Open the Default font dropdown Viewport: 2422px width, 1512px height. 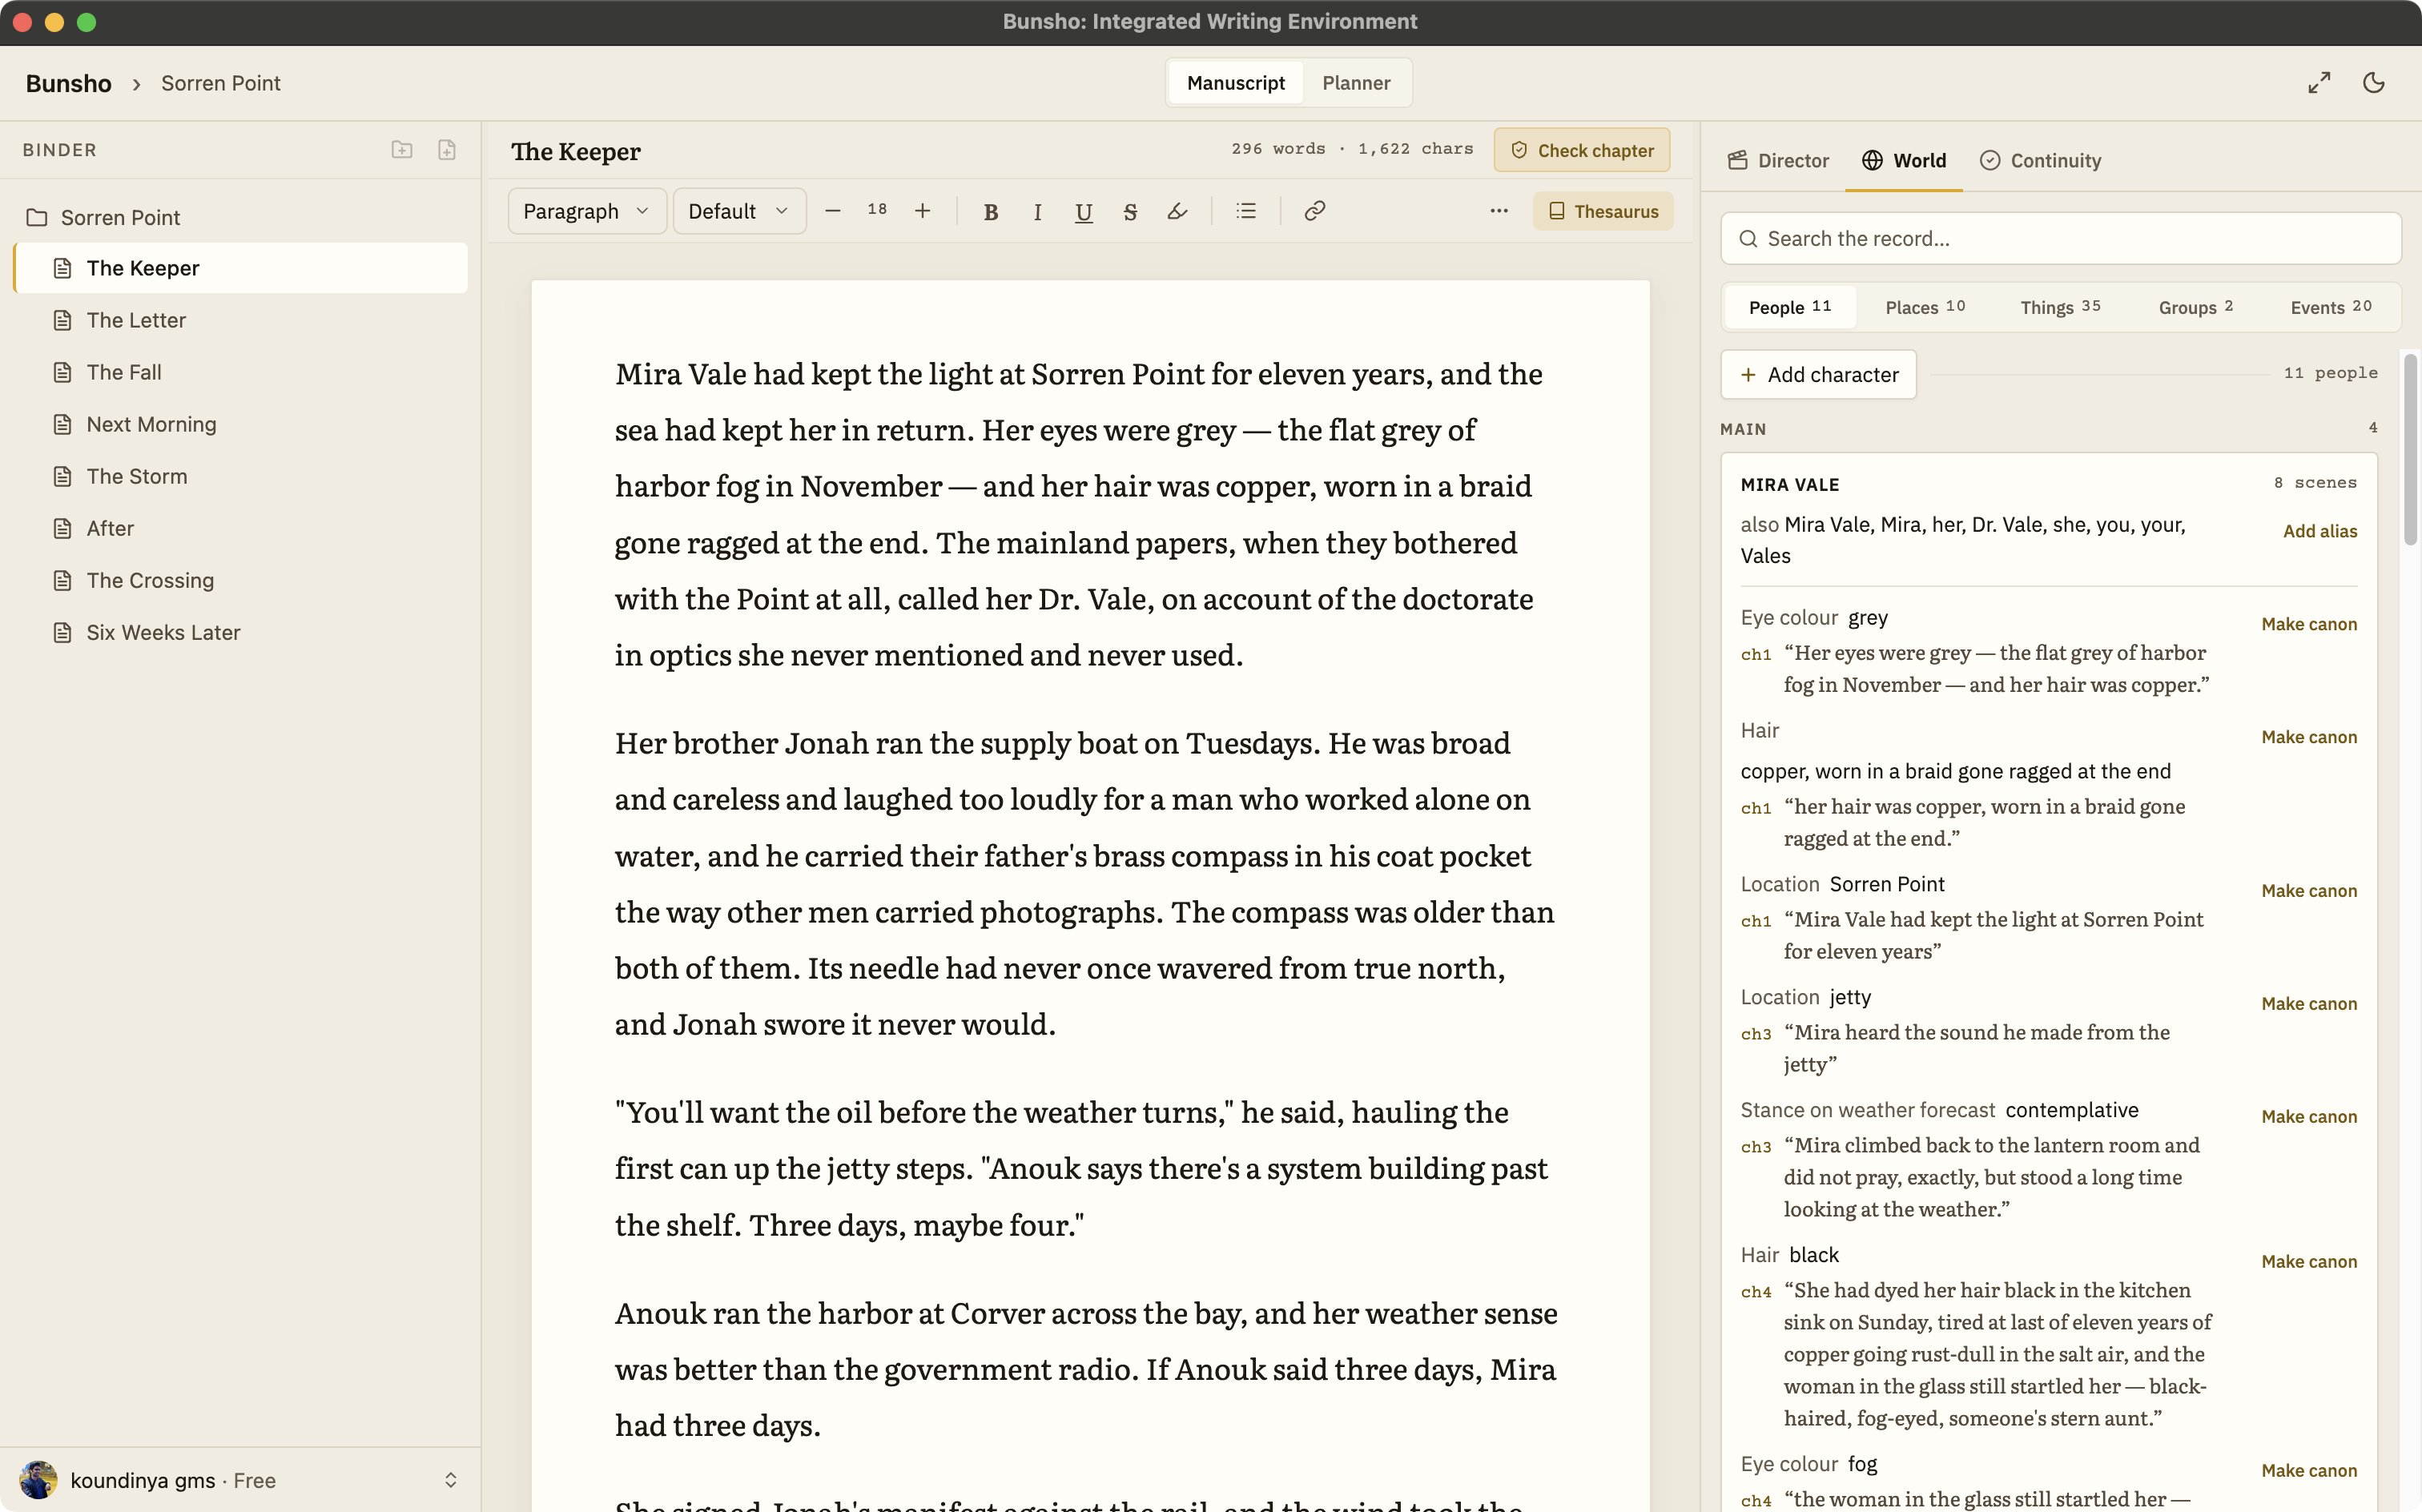739,211
